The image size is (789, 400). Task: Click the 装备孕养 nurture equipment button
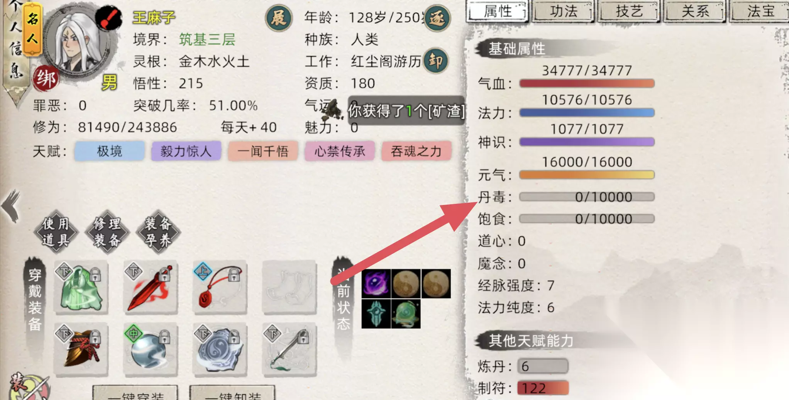tap(158, 232)
